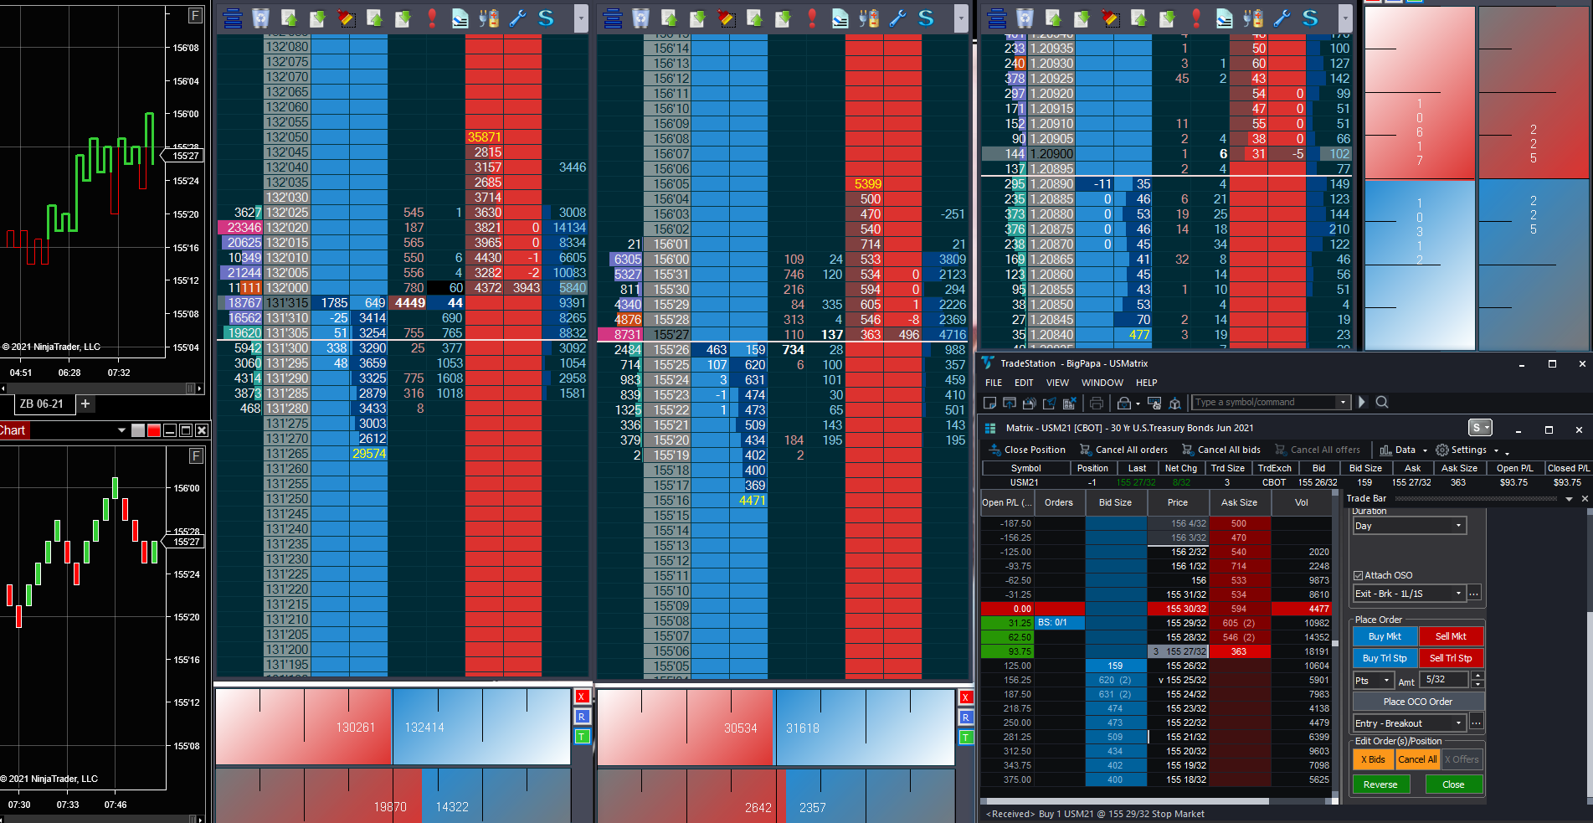Click the red square in Chart panel header
This screenshot has height=823, width=1593.
click(154, 430)
